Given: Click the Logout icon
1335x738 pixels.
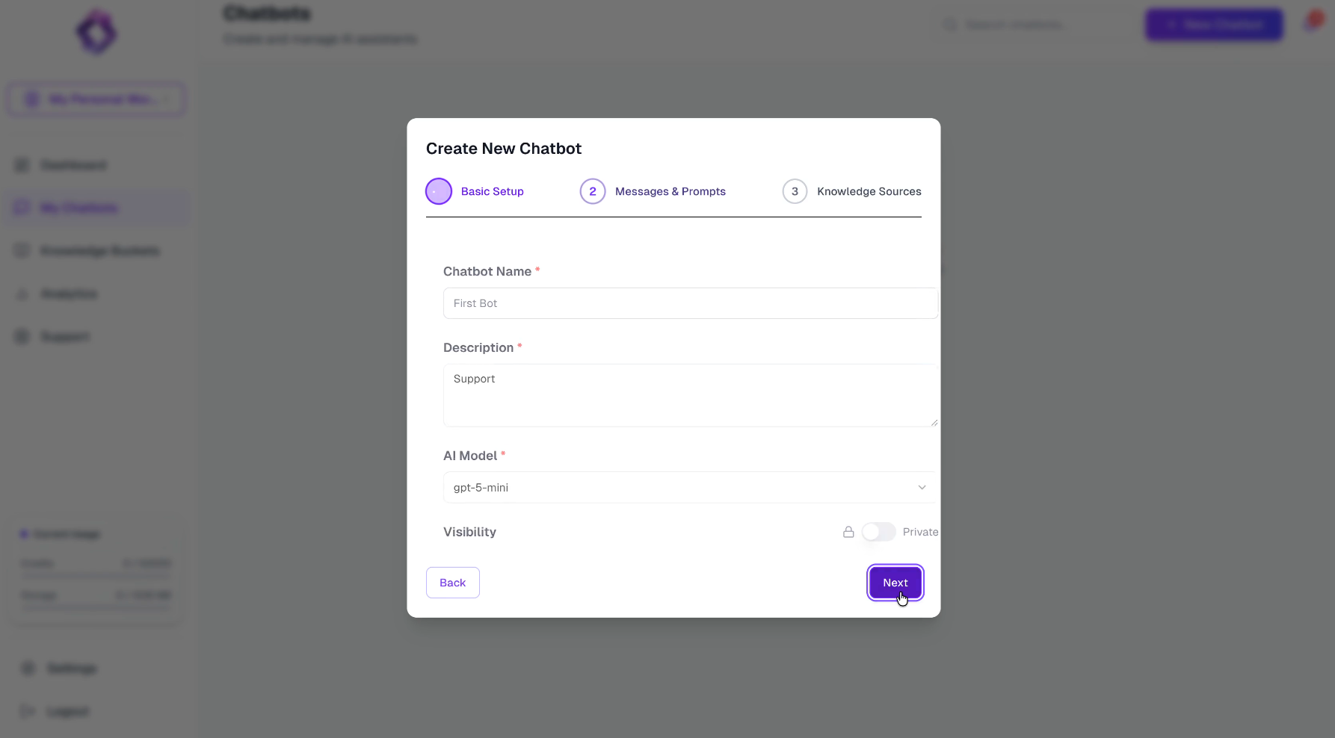Looking at the screenshot, I should 27,711.
